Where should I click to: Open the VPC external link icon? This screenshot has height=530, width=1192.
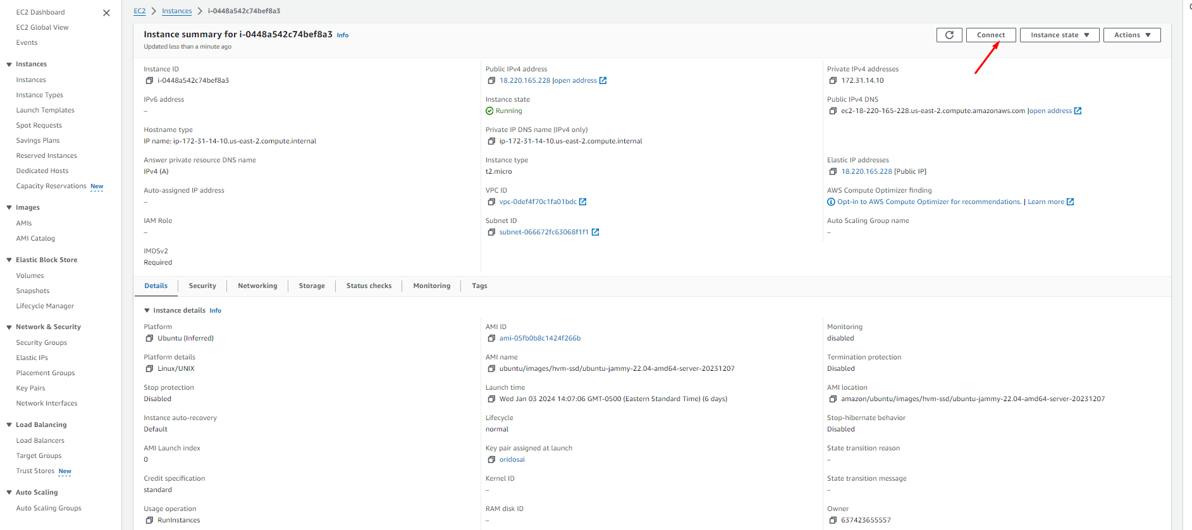pyautogui.click(x=582, y=202)
